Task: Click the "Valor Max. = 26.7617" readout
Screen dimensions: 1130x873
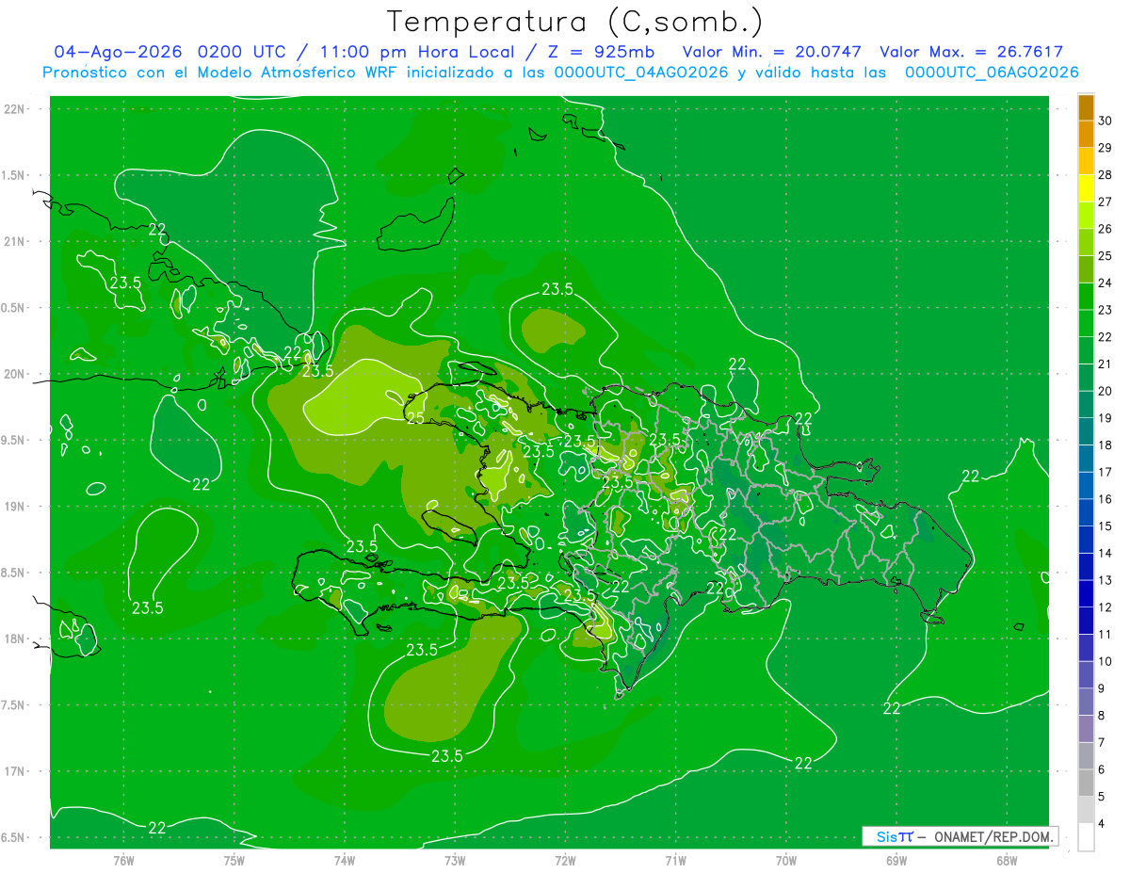Action: (x=971, y=52)
